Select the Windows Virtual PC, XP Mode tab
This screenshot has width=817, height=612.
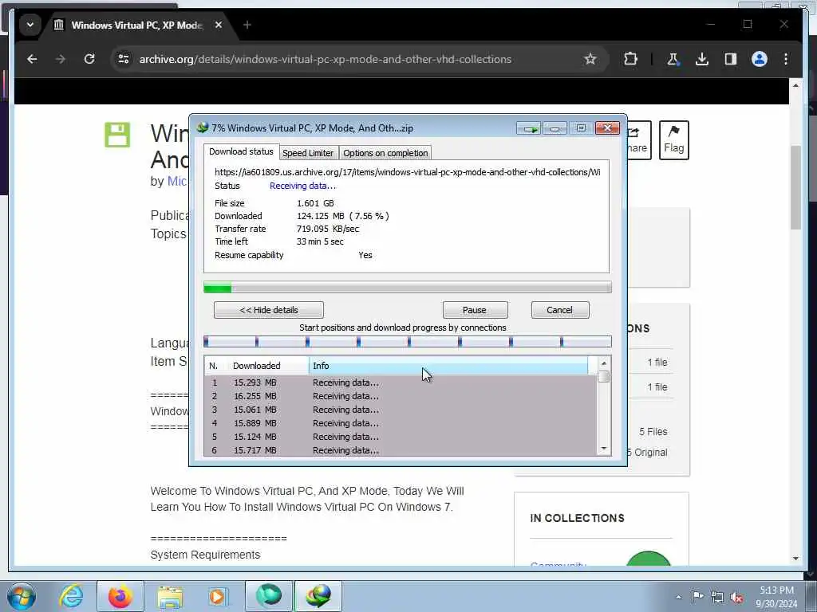[136, 25]
